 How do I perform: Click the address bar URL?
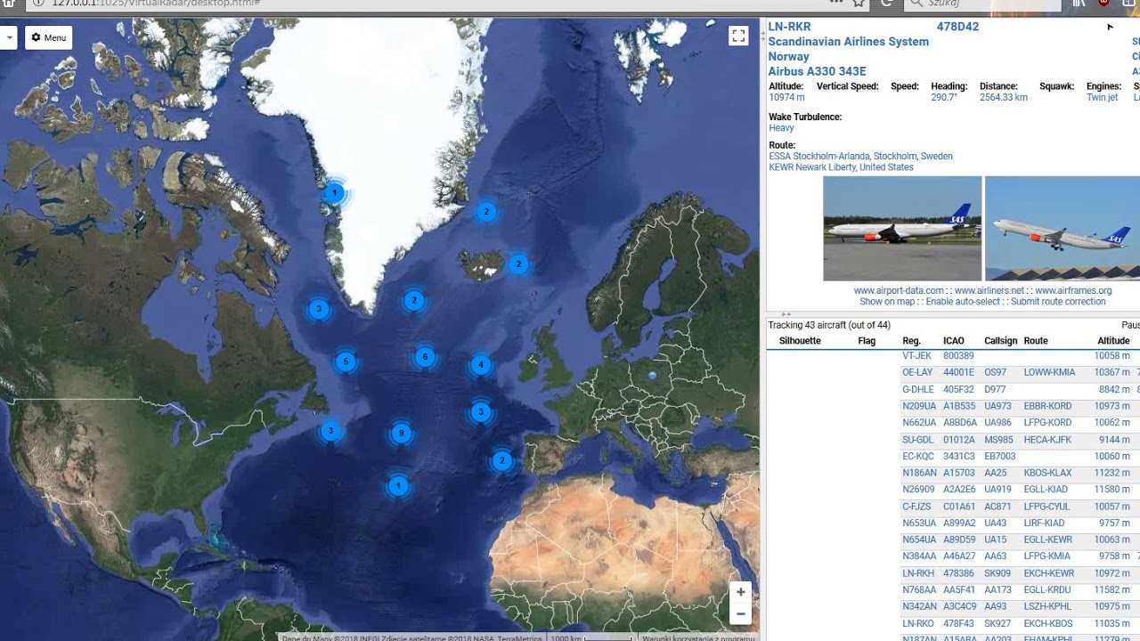pyautogui.click(x=156, y=4)
